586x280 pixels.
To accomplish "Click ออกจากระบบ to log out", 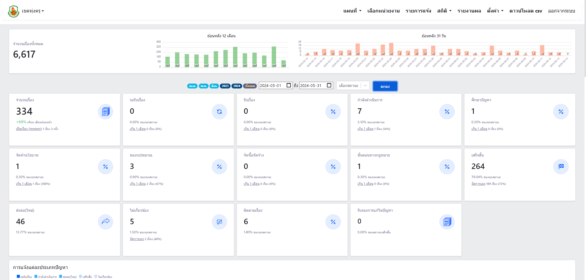I will pos(561,11).
